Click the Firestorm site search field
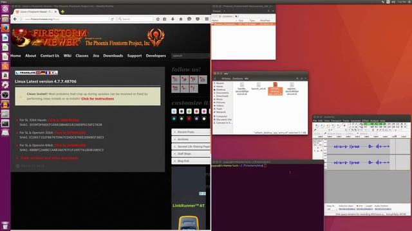 pos(191,56)
